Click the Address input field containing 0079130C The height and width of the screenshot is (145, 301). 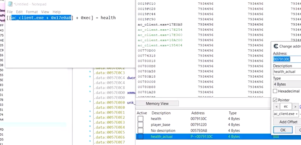pos(287,59)
